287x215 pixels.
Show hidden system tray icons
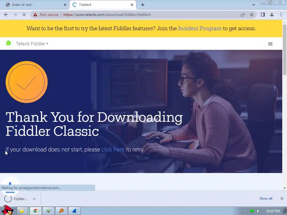245,211
